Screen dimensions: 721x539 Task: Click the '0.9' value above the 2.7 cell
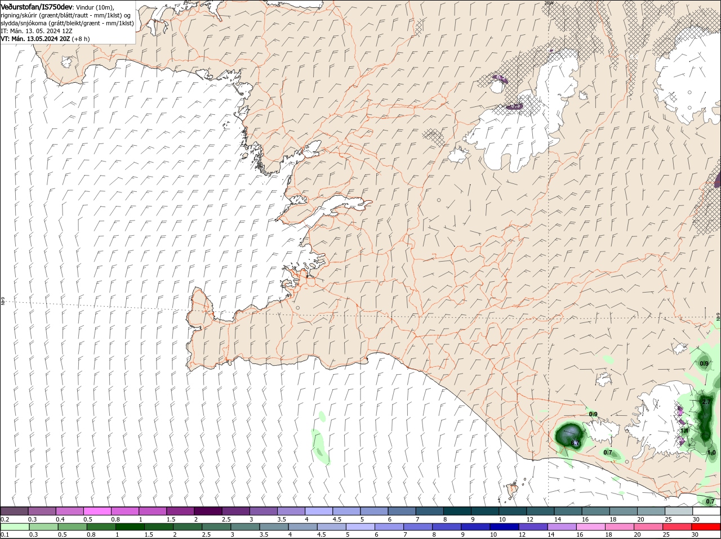(704, 363)
